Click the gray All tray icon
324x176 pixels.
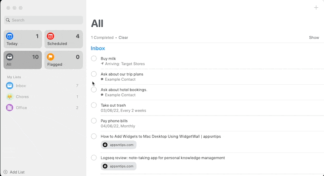9,57
